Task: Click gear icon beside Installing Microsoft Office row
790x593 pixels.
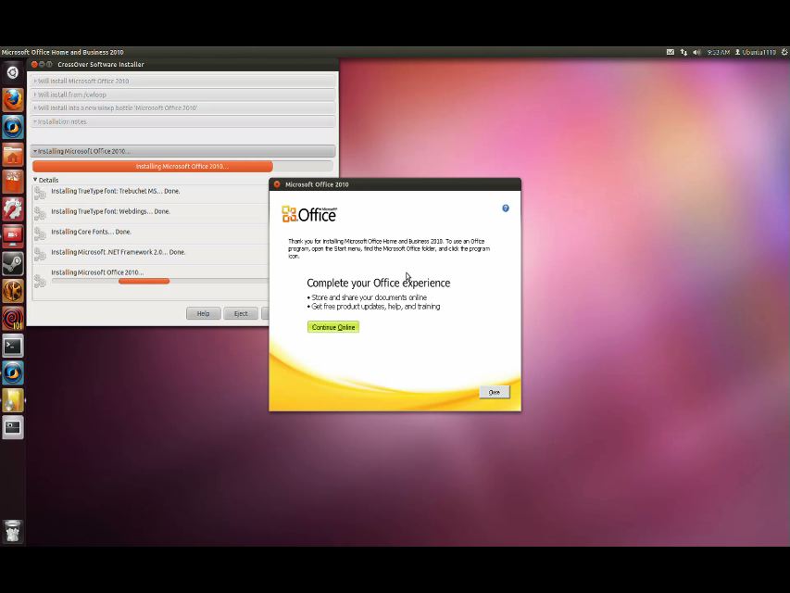Action: click(x=40, y=281)
